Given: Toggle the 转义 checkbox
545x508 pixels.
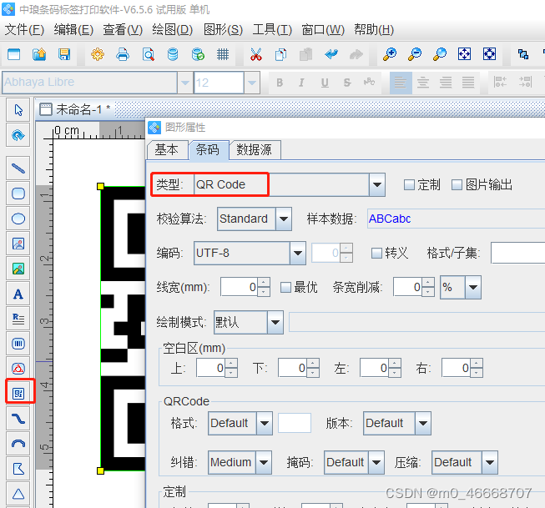Looking at the screenshot, I should [376, 253].
